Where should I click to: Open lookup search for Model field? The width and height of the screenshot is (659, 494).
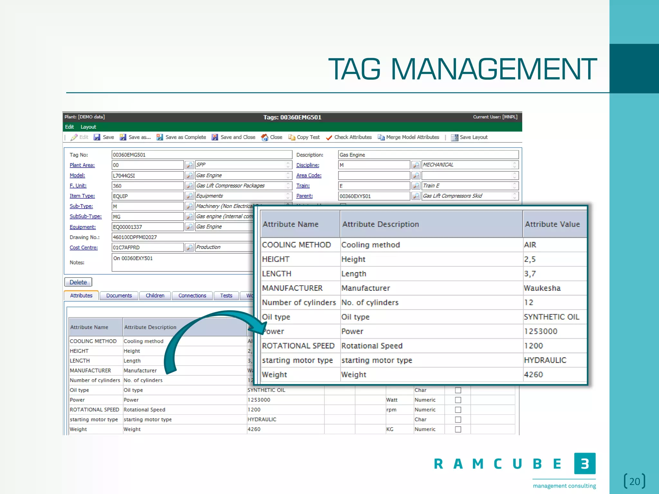[190, 175]
